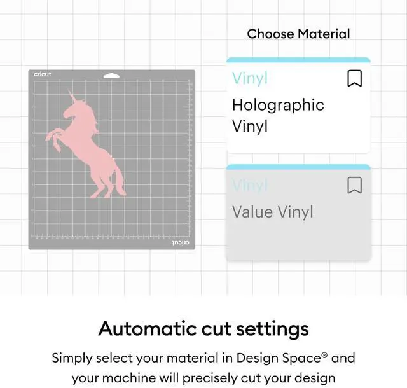Screen dimensions: 407x388
Task: Bookmark the Value Vinyl material
Action: [x=355, y=185]
